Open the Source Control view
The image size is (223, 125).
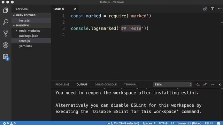pyautogui.click(x=6, y=33)
